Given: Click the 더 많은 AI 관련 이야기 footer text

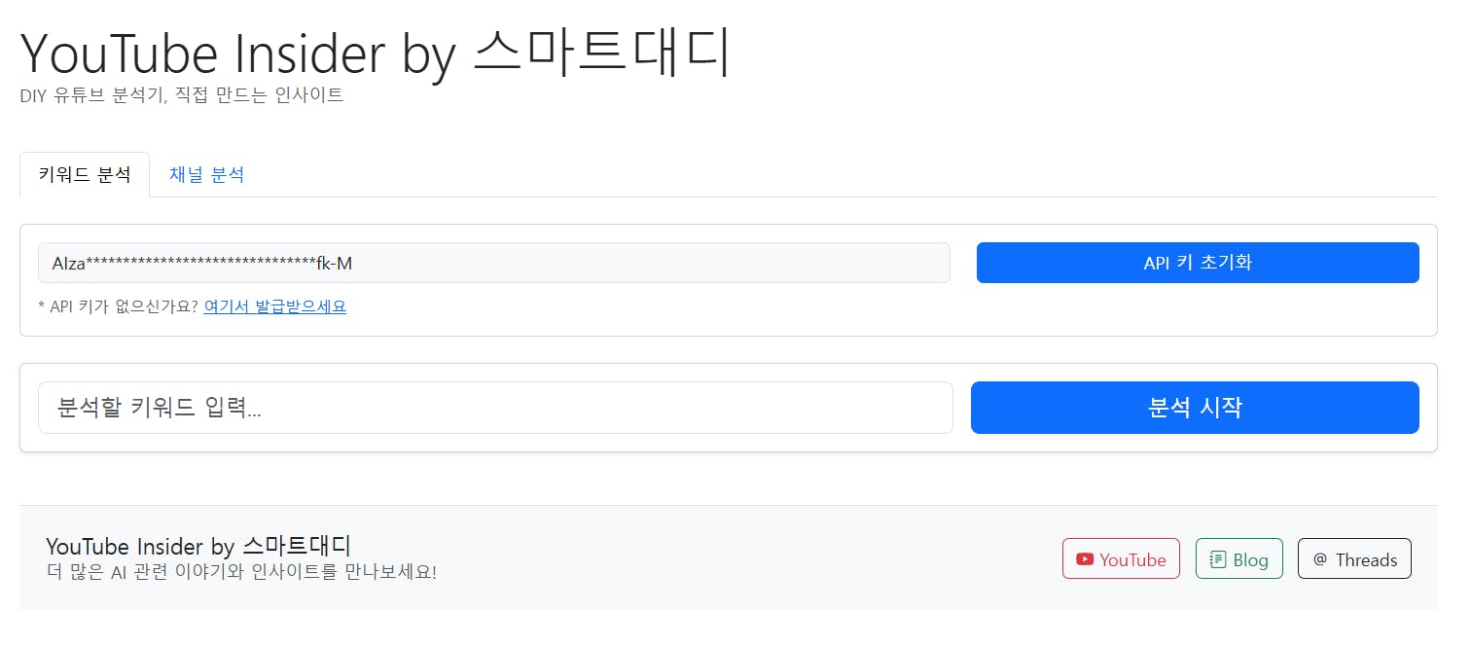Looking at the screenshot, I should pyautogui.click(x=241, y=571).
